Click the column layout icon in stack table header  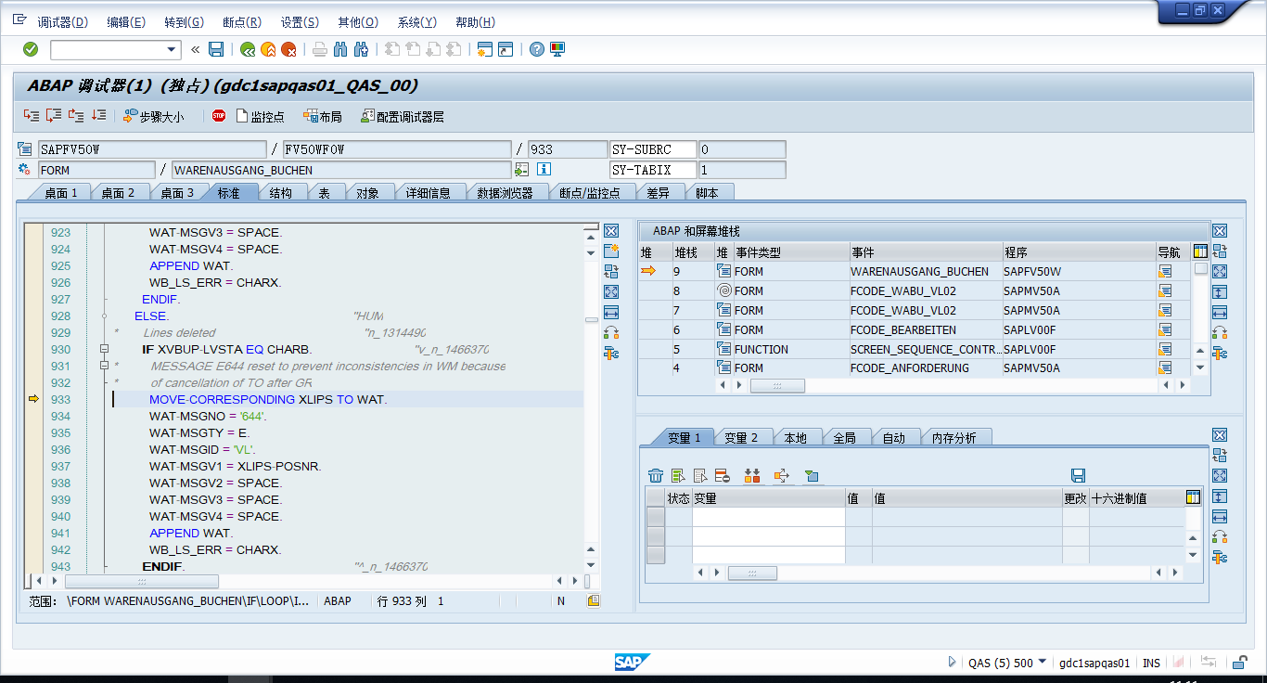(1200, 251)
